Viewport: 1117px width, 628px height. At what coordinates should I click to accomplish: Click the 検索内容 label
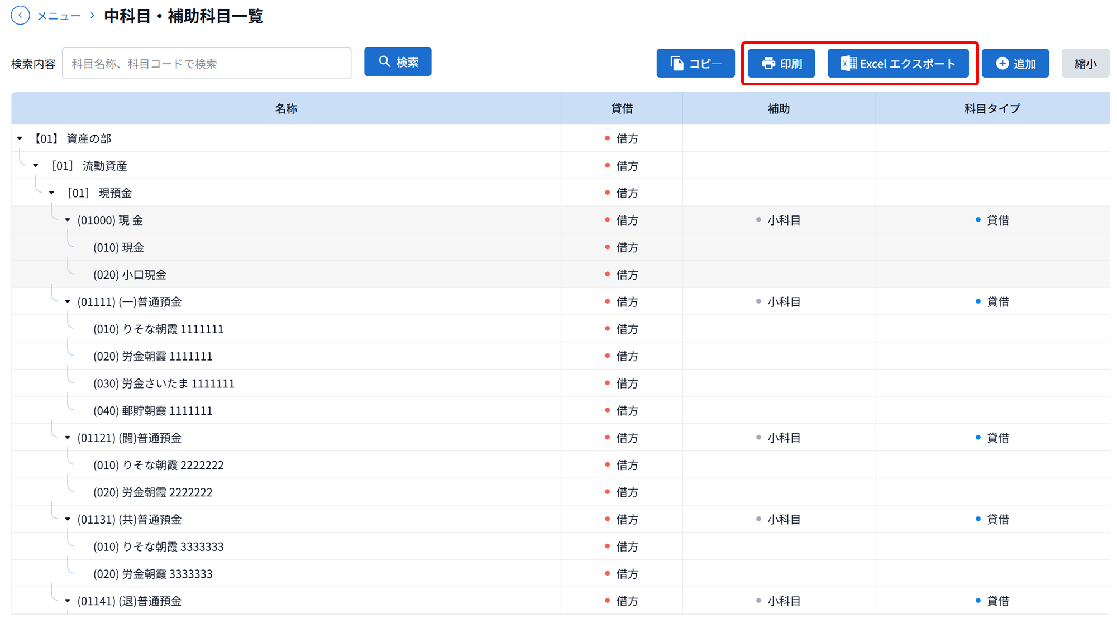pos(34,64)
